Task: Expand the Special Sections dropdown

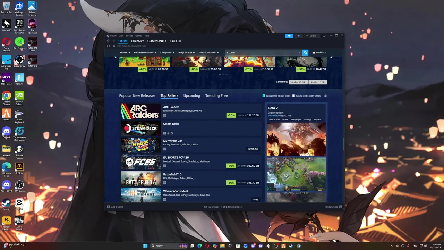Action: click(208, 53)
